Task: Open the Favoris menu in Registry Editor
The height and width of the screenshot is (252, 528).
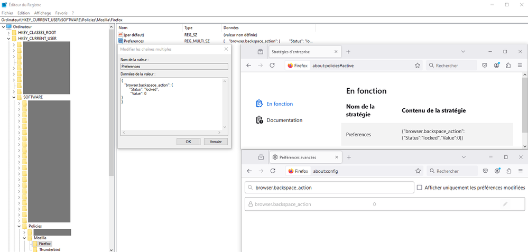Action: pos(62,13)
